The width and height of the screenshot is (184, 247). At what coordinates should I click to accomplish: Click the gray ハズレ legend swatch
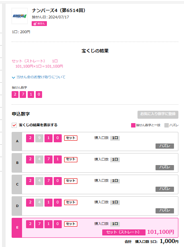click(166, 125)
